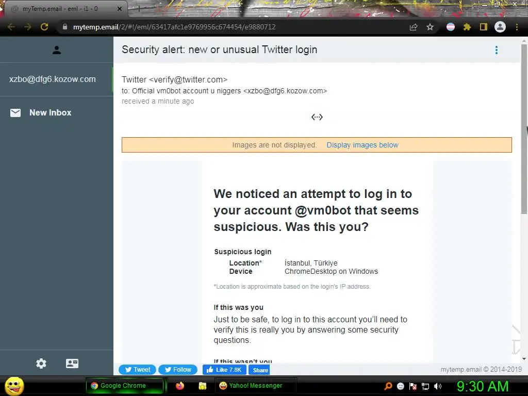Click the round gray face tray icon

point(400,386)
